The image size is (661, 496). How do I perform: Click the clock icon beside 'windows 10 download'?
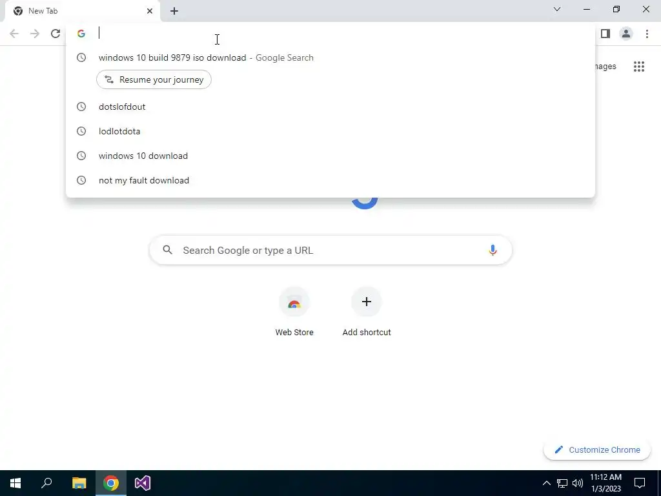[x=81, y=156]
